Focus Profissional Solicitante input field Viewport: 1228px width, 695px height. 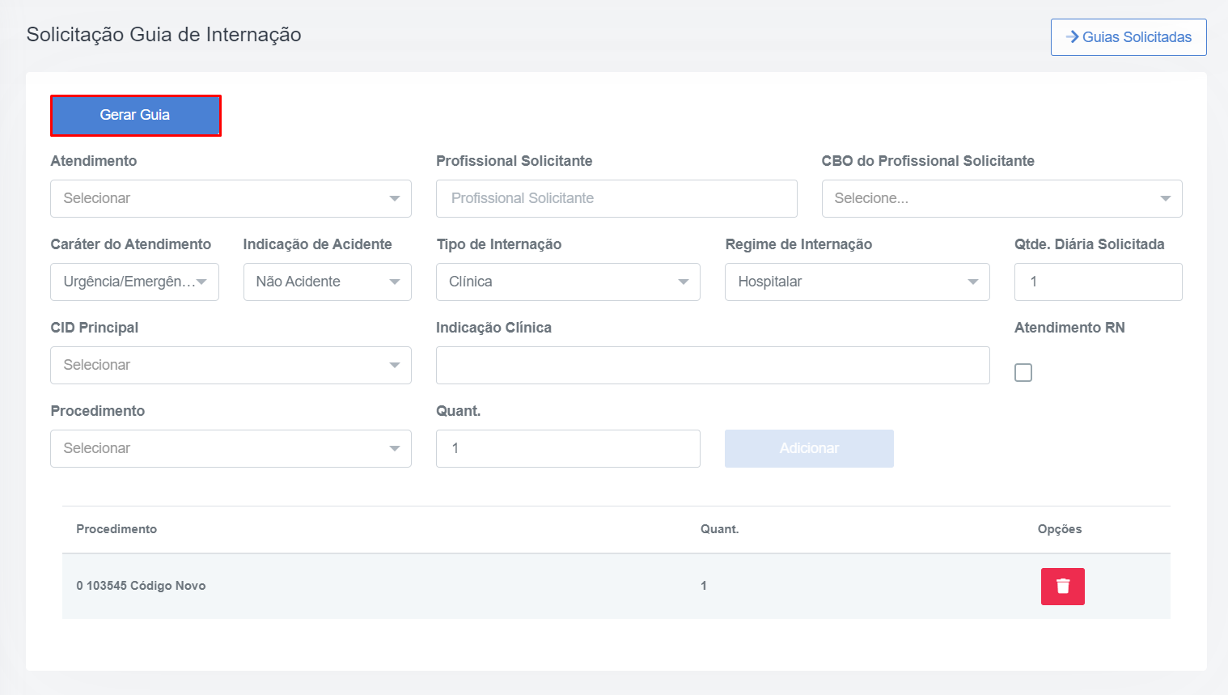616,198
